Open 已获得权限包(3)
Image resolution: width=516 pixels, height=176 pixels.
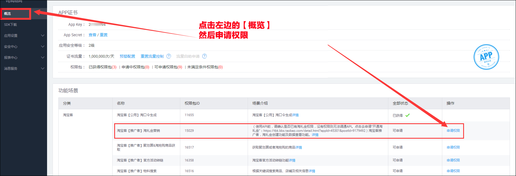click(103, 67)
